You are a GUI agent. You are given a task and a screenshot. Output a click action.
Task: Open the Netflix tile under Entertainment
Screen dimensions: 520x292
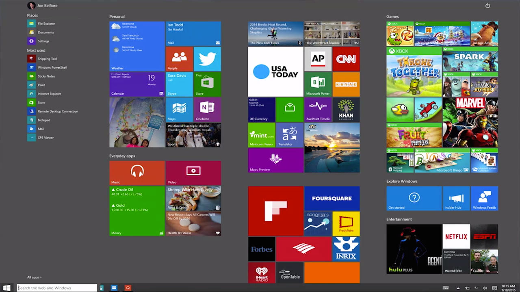(x=456, y=237)
